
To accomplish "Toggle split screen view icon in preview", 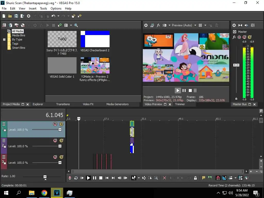I will click(164, 25).
